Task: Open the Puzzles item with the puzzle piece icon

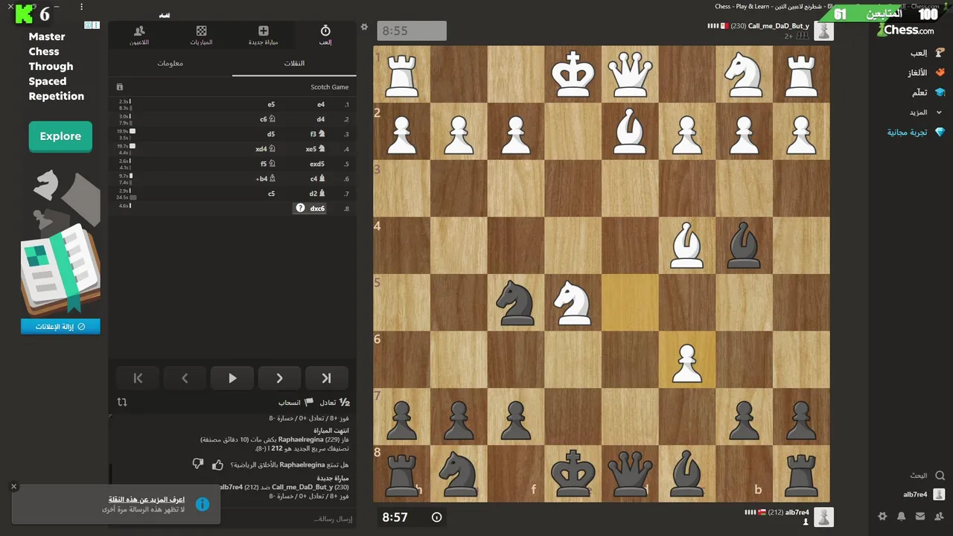Action: [x=926, y=73]
